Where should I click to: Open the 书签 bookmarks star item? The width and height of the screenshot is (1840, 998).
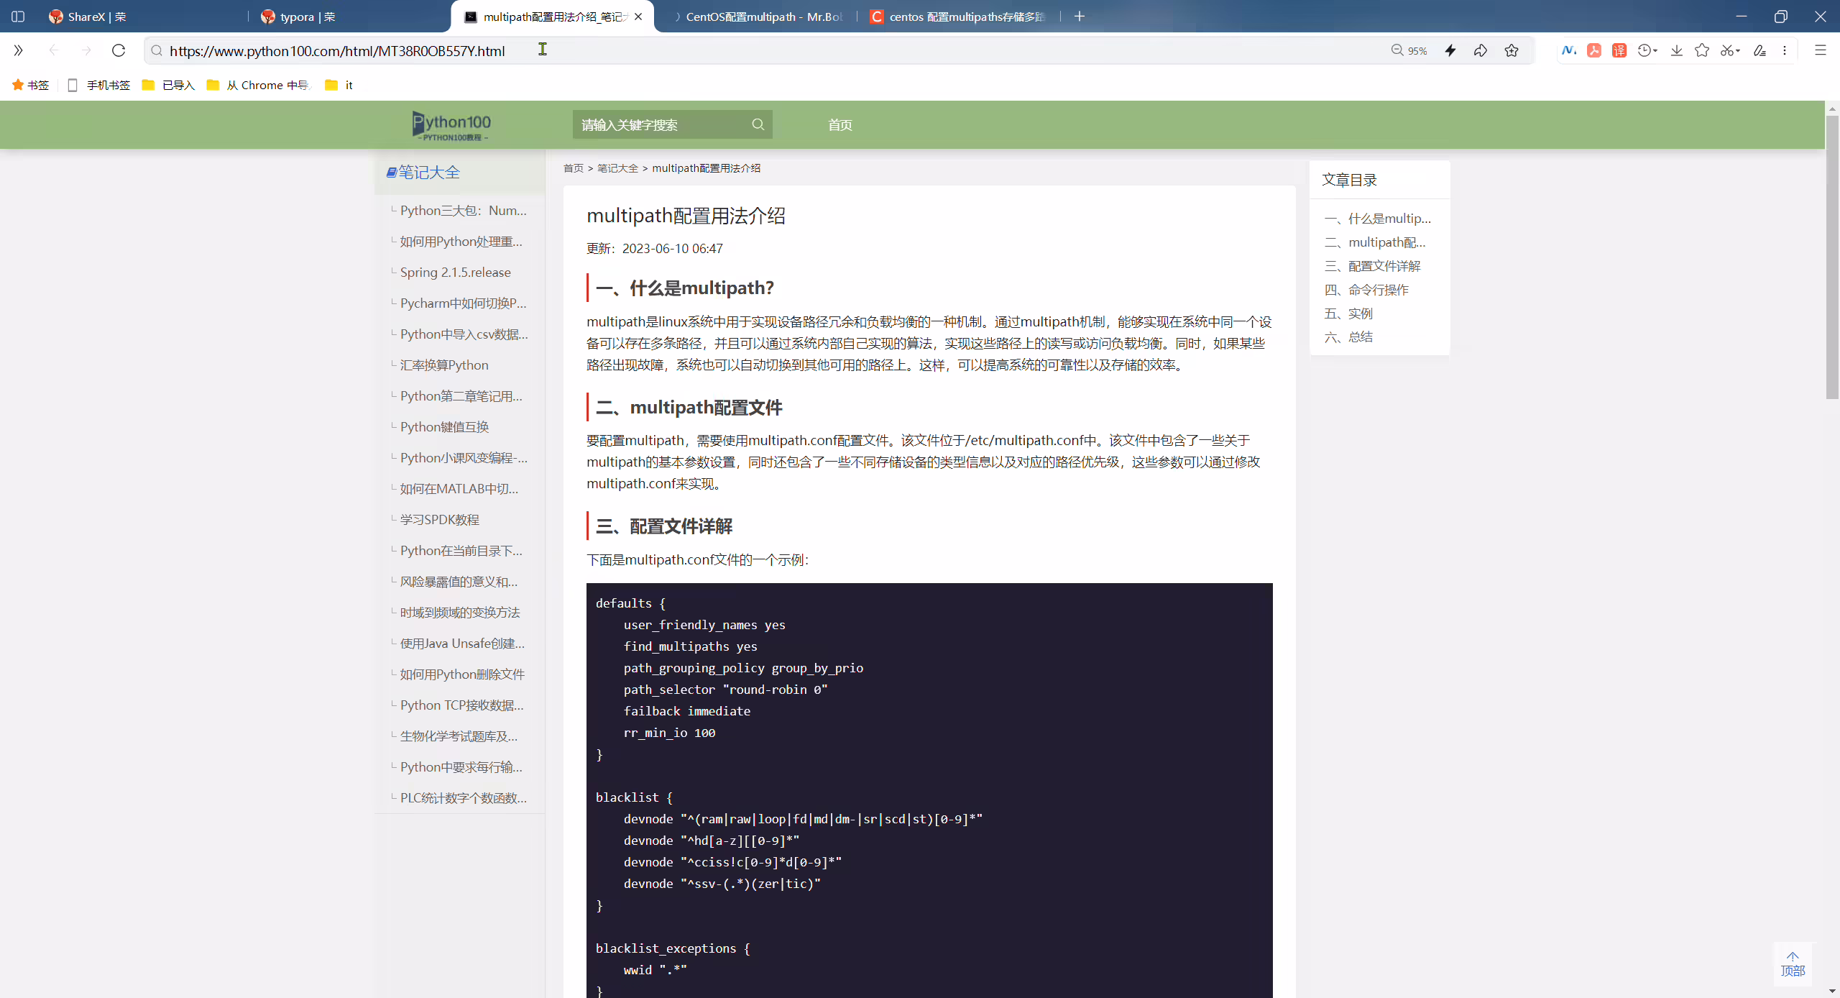pos(30,85)
